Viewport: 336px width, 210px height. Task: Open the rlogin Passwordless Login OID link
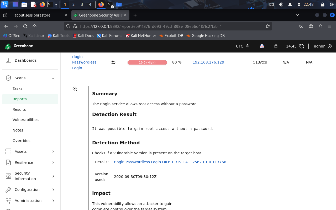pos(170,162)
